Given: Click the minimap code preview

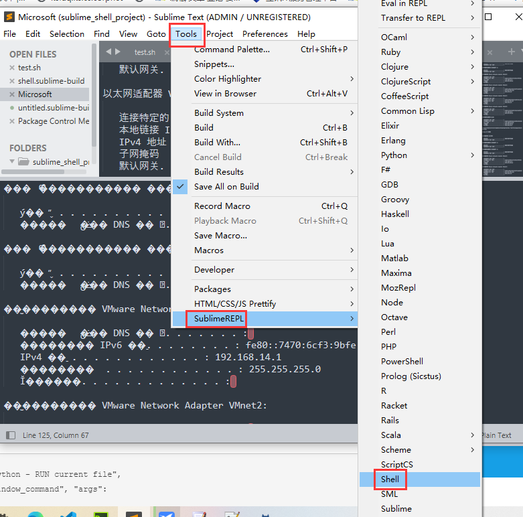Looking at the screenshot, I should pyautogui.click(x=502, y=119).
